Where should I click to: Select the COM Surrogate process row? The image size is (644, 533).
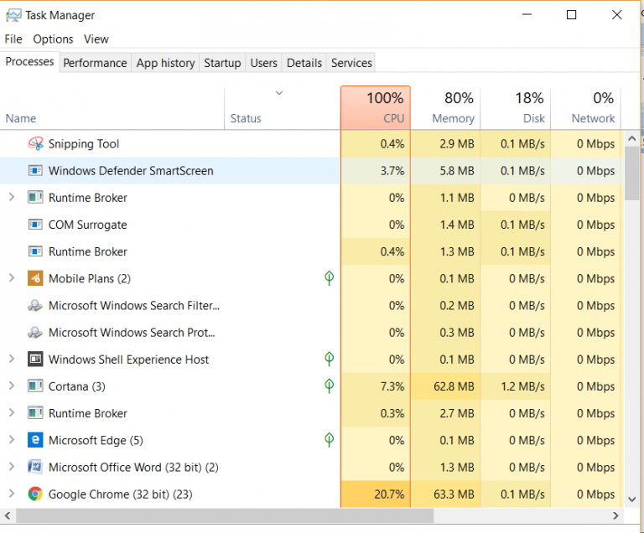pyautogui.click(x=88, y=225)
